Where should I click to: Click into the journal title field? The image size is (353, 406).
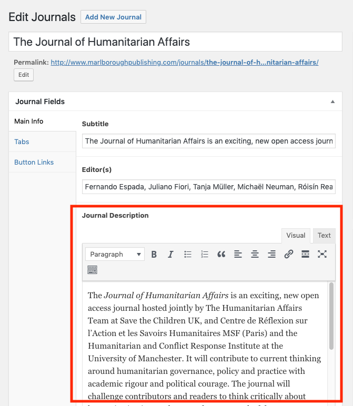tap(175, 42)
